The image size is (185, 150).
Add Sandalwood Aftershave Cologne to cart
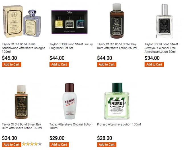tap(11, 64)
